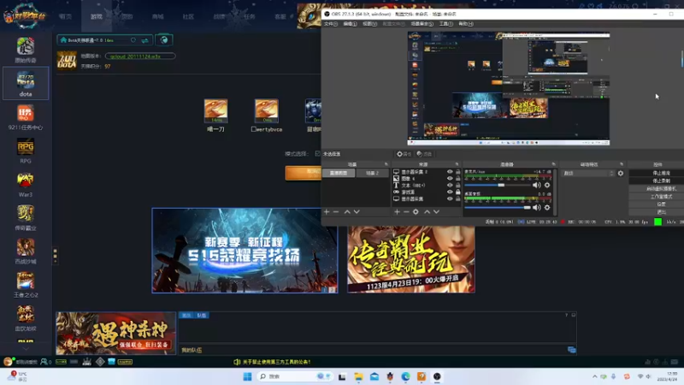Toggle visibility of the first display capture source
This screenshot has width=684, height=385.
point(450,172)
